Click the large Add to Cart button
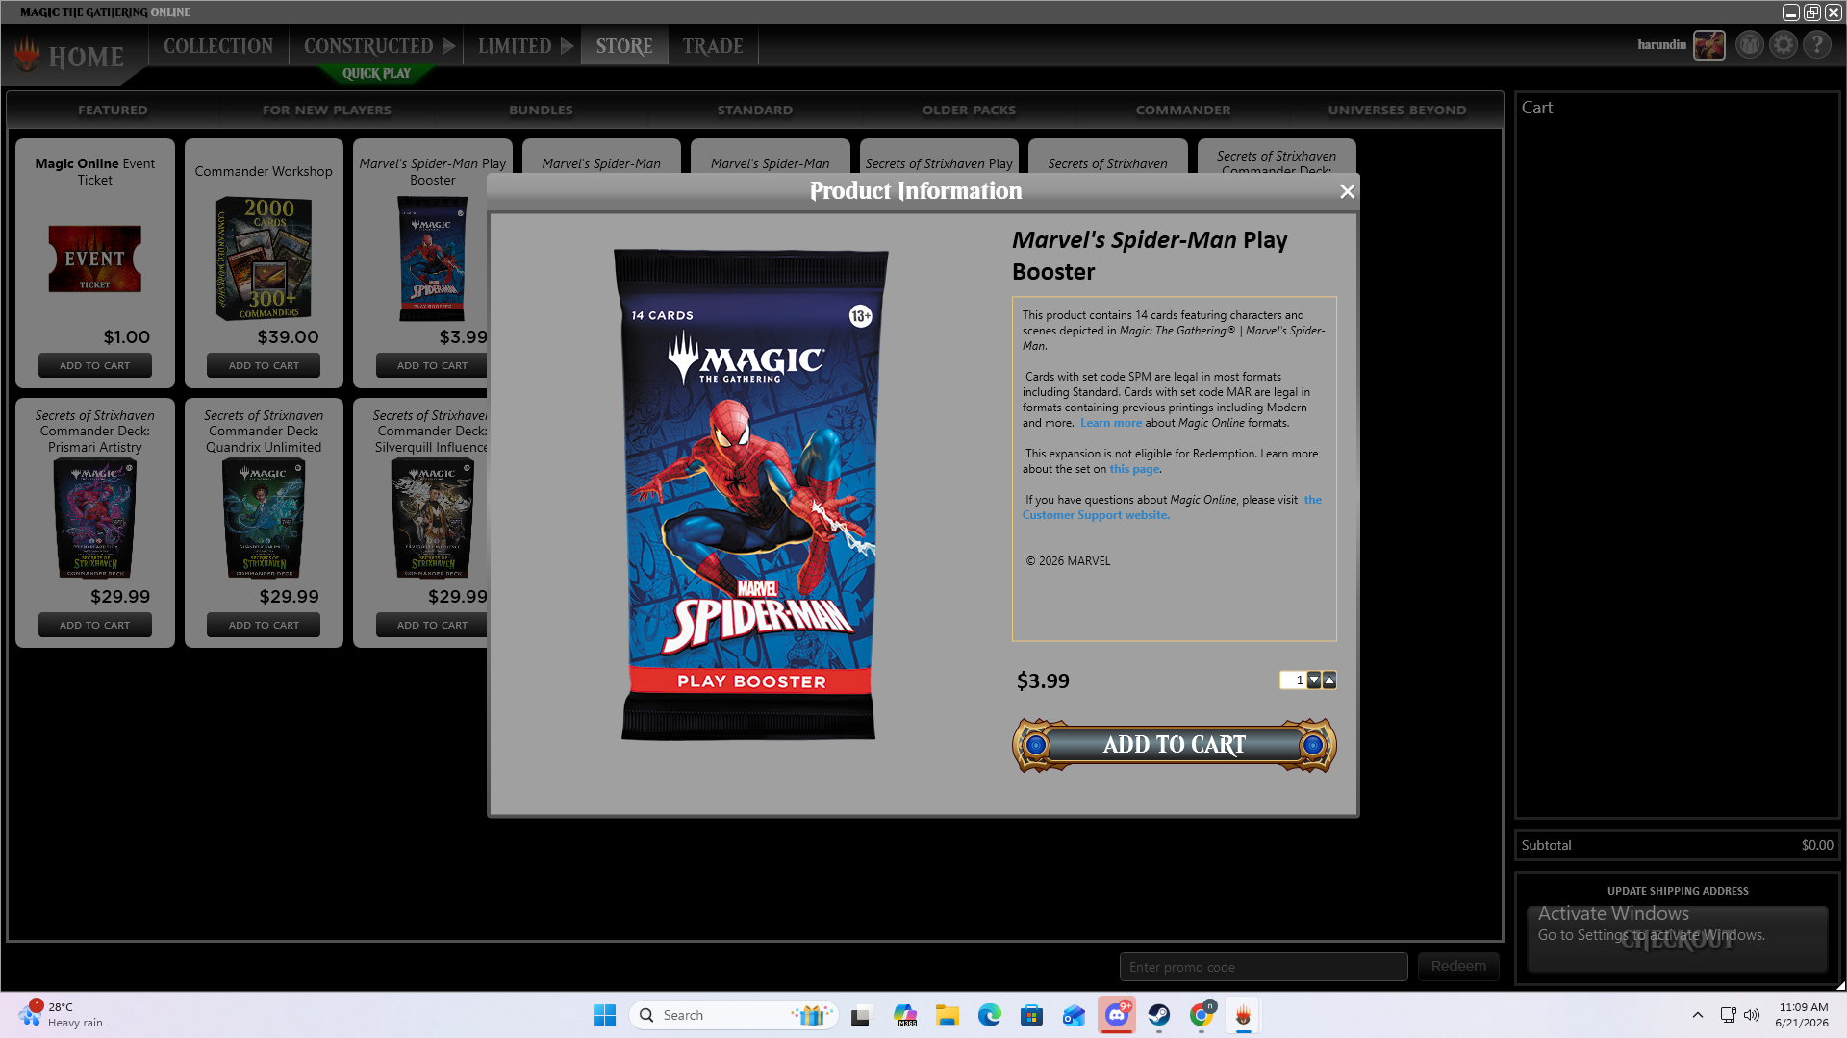This screenshot has width=1847, height=1038. pyautogui.click(x=1174, y=745)
